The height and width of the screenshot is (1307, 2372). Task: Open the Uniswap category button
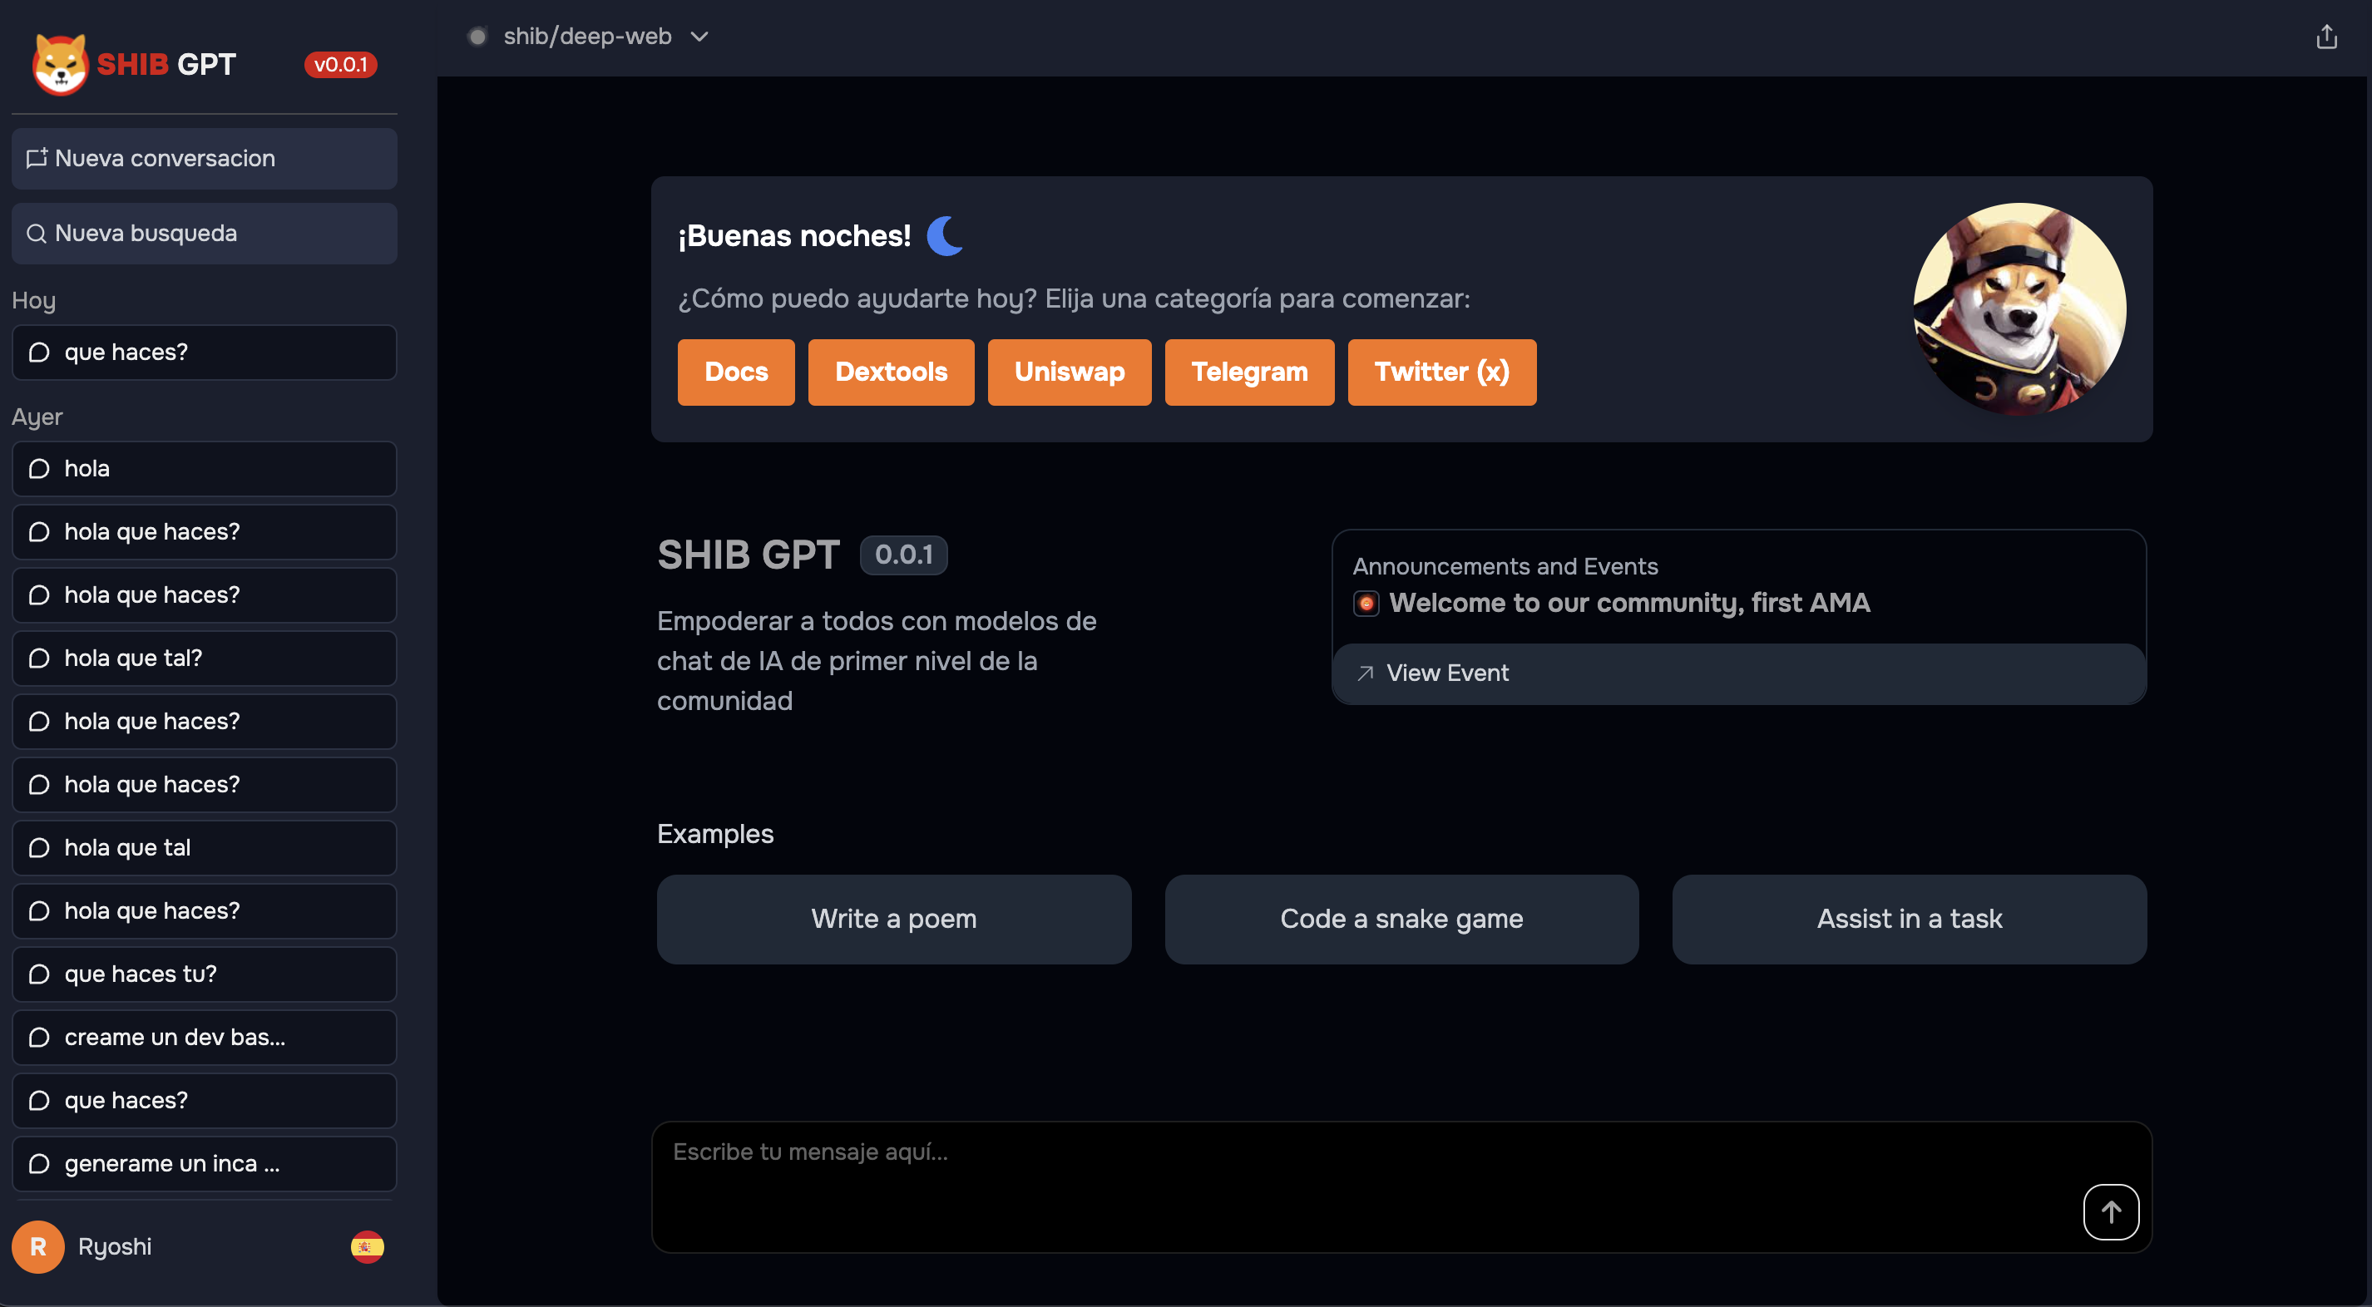(1069, 372)
